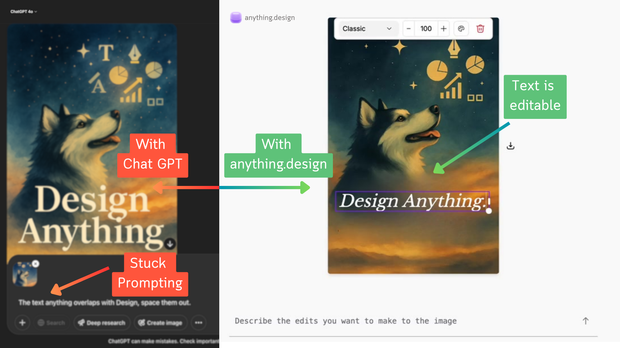
Task: Increase font size with plus button
Action: tap(444, 29)
